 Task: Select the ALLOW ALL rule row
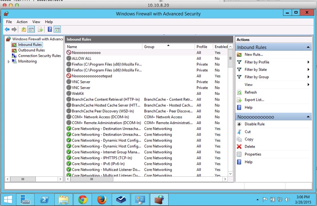click(146, 58)
